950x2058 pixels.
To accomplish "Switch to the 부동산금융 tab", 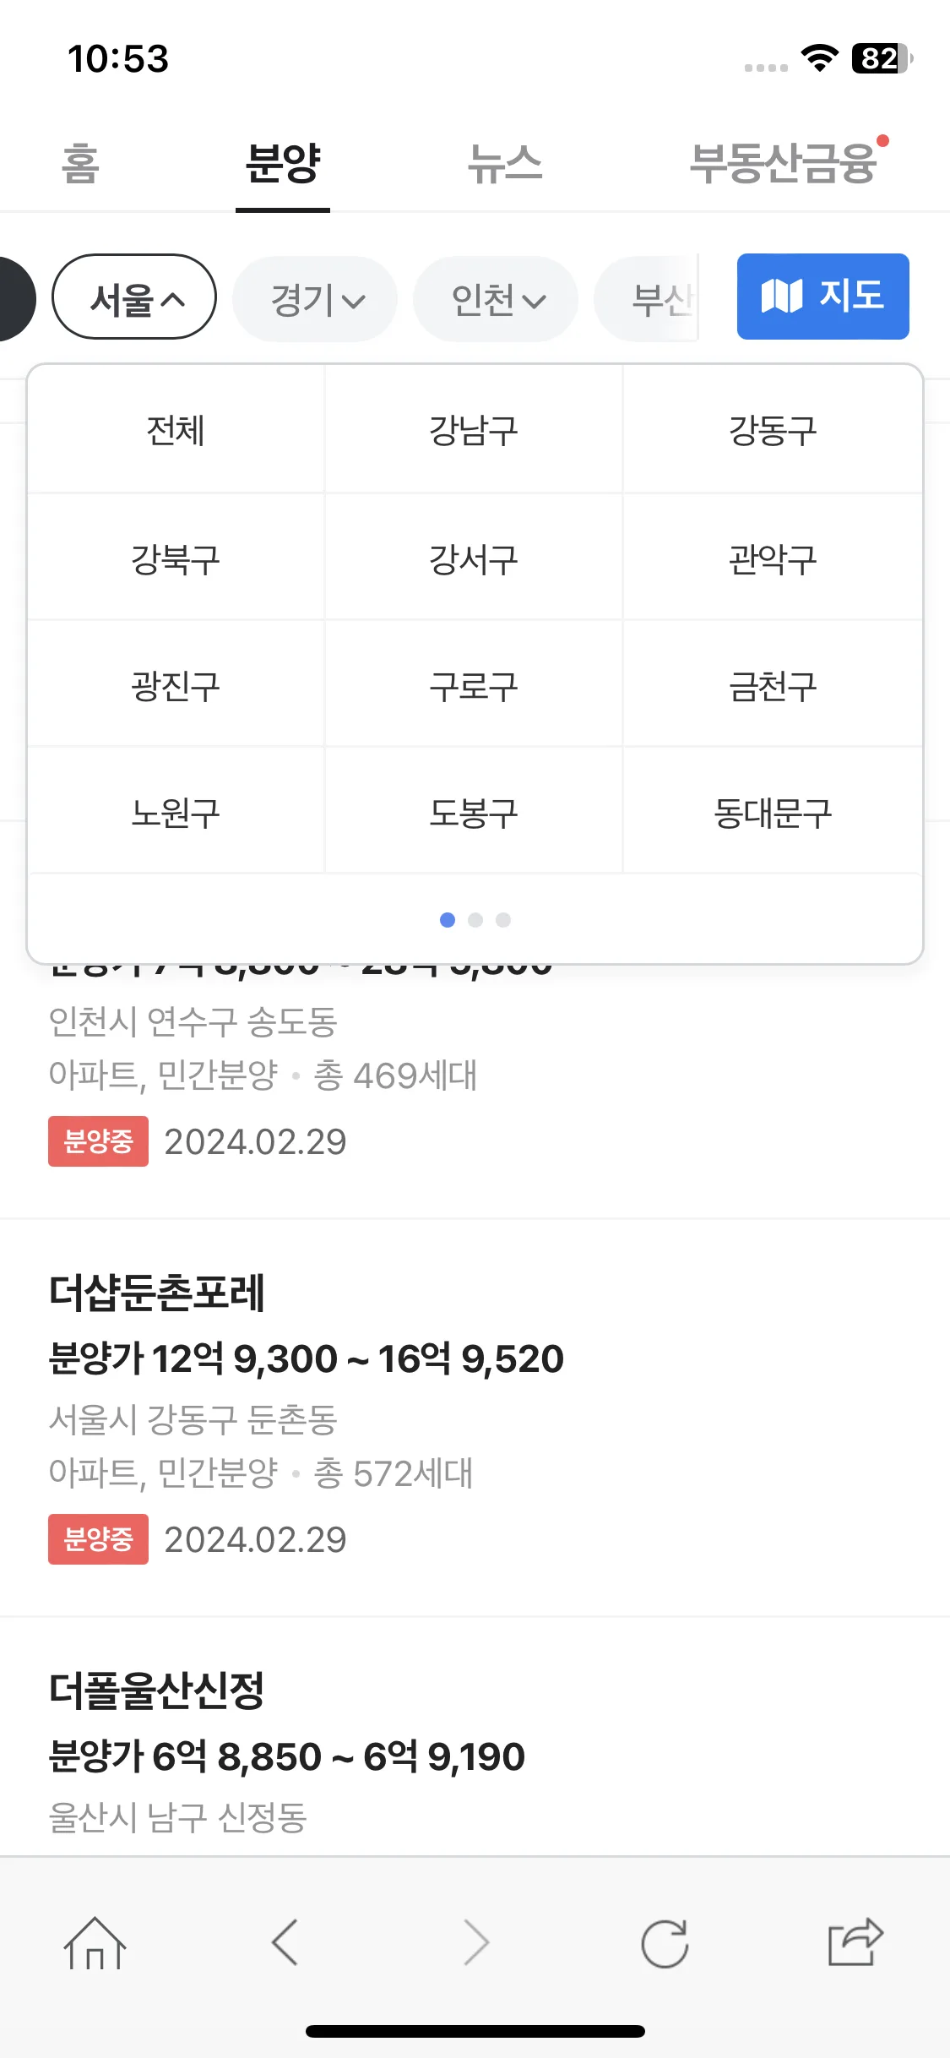I will [784, 164].
